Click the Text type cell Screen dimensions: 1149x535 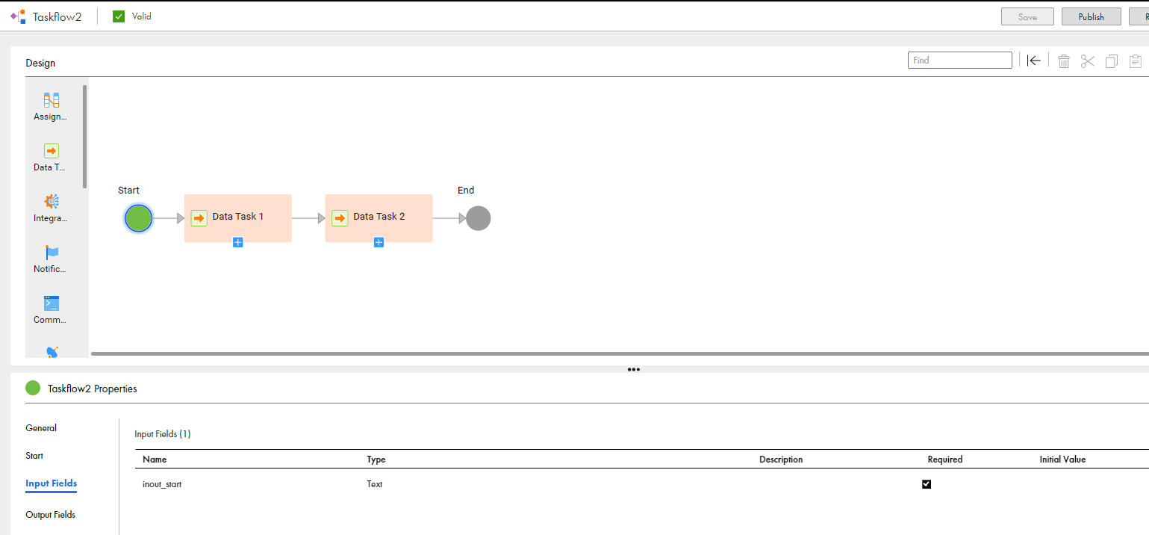(x=375, y=484)
